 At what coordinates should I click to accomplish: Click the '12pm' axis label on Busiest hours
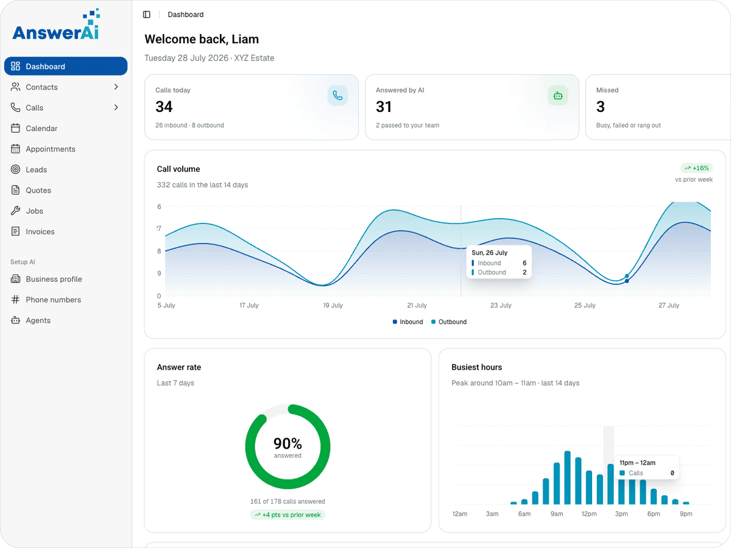coord(589,514)
